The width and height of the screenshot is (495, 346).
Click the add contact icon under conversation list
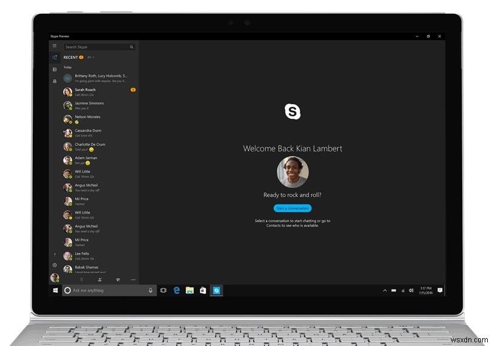point(100,280)
